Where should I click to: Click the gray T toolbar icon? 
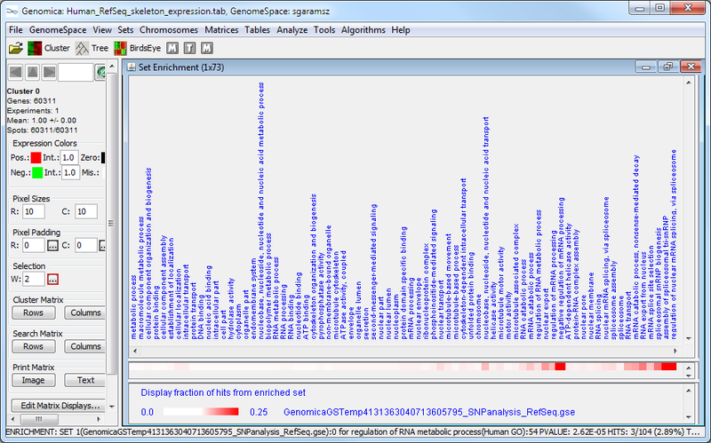[x=189, y=48]
